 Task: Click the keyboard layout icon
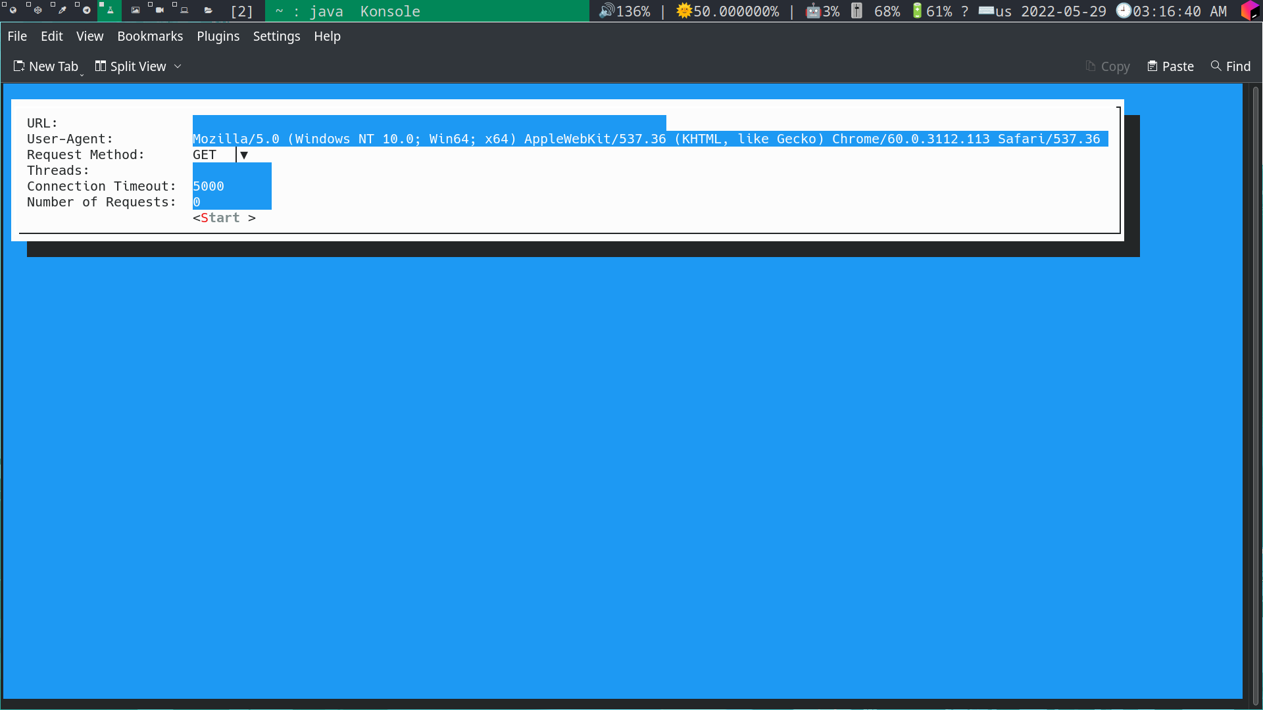coord(986,11)
